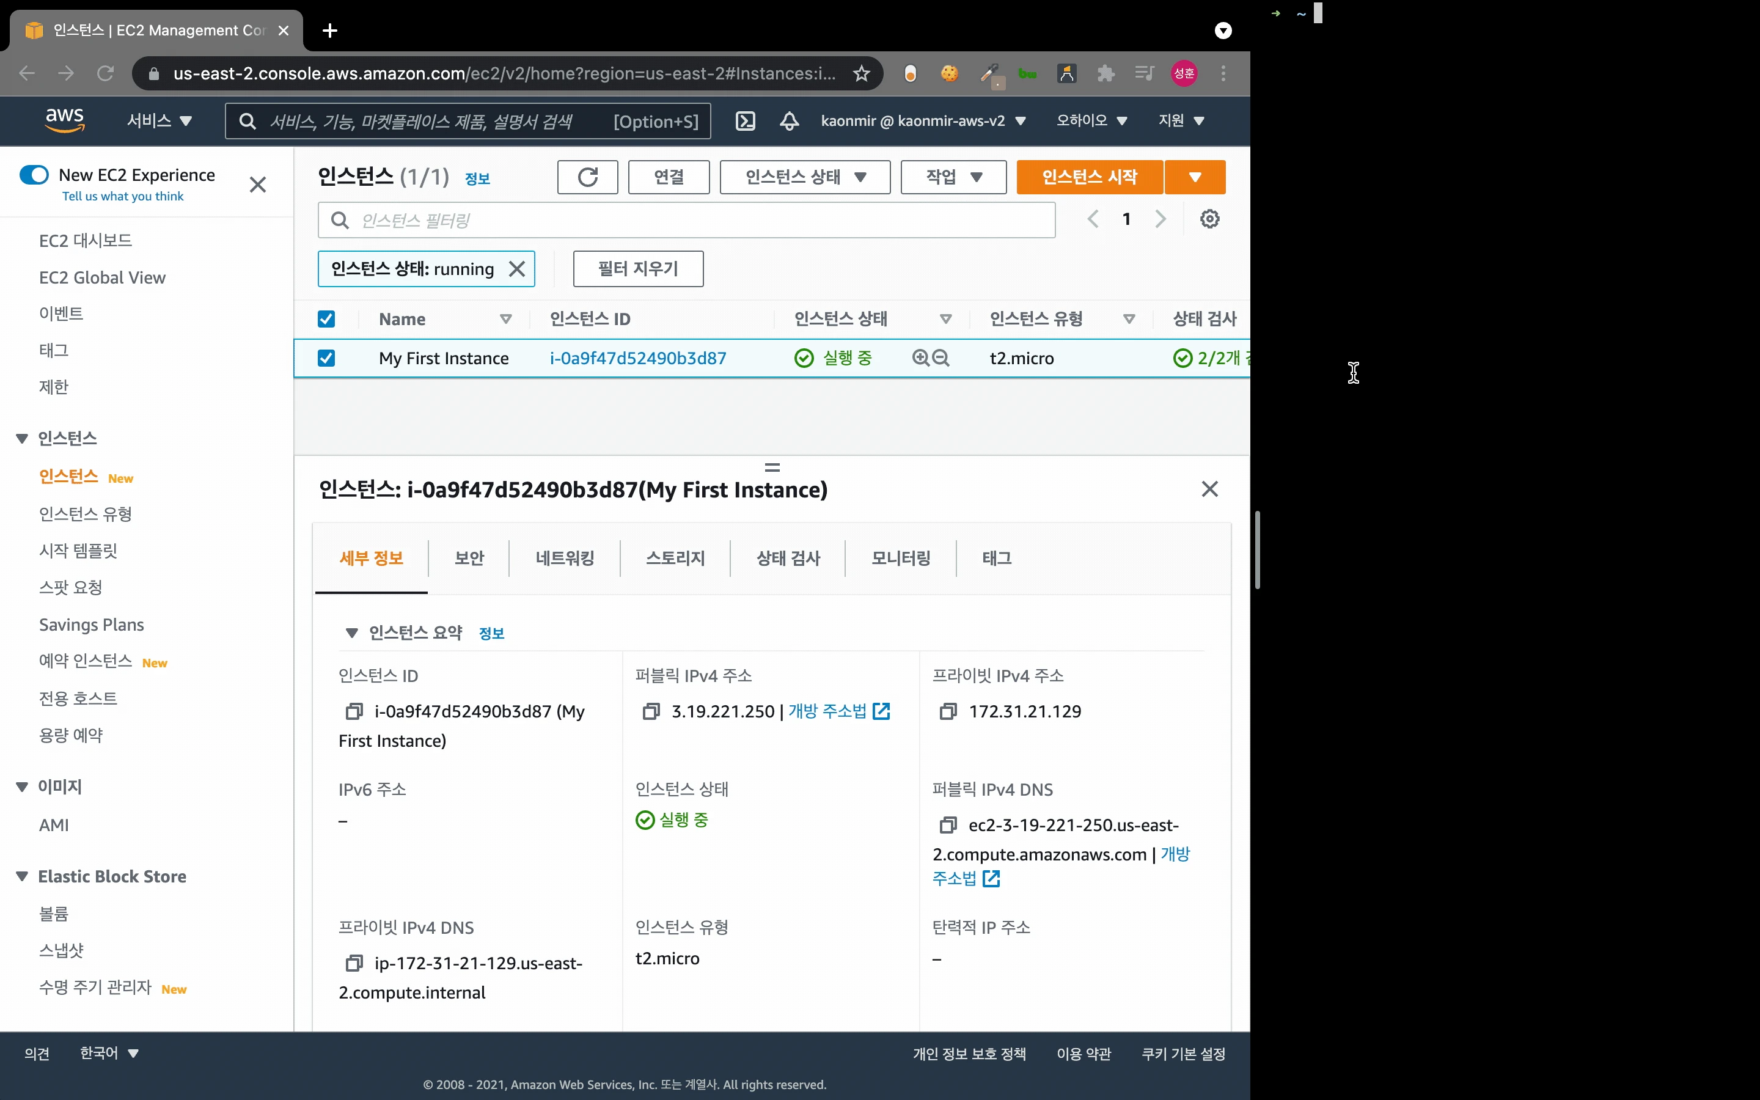The height and width of the screenshot is (1100, 1760).
Task: Bookmark this page with star icon
Action: pyautogui.click(x=861, y=73)
